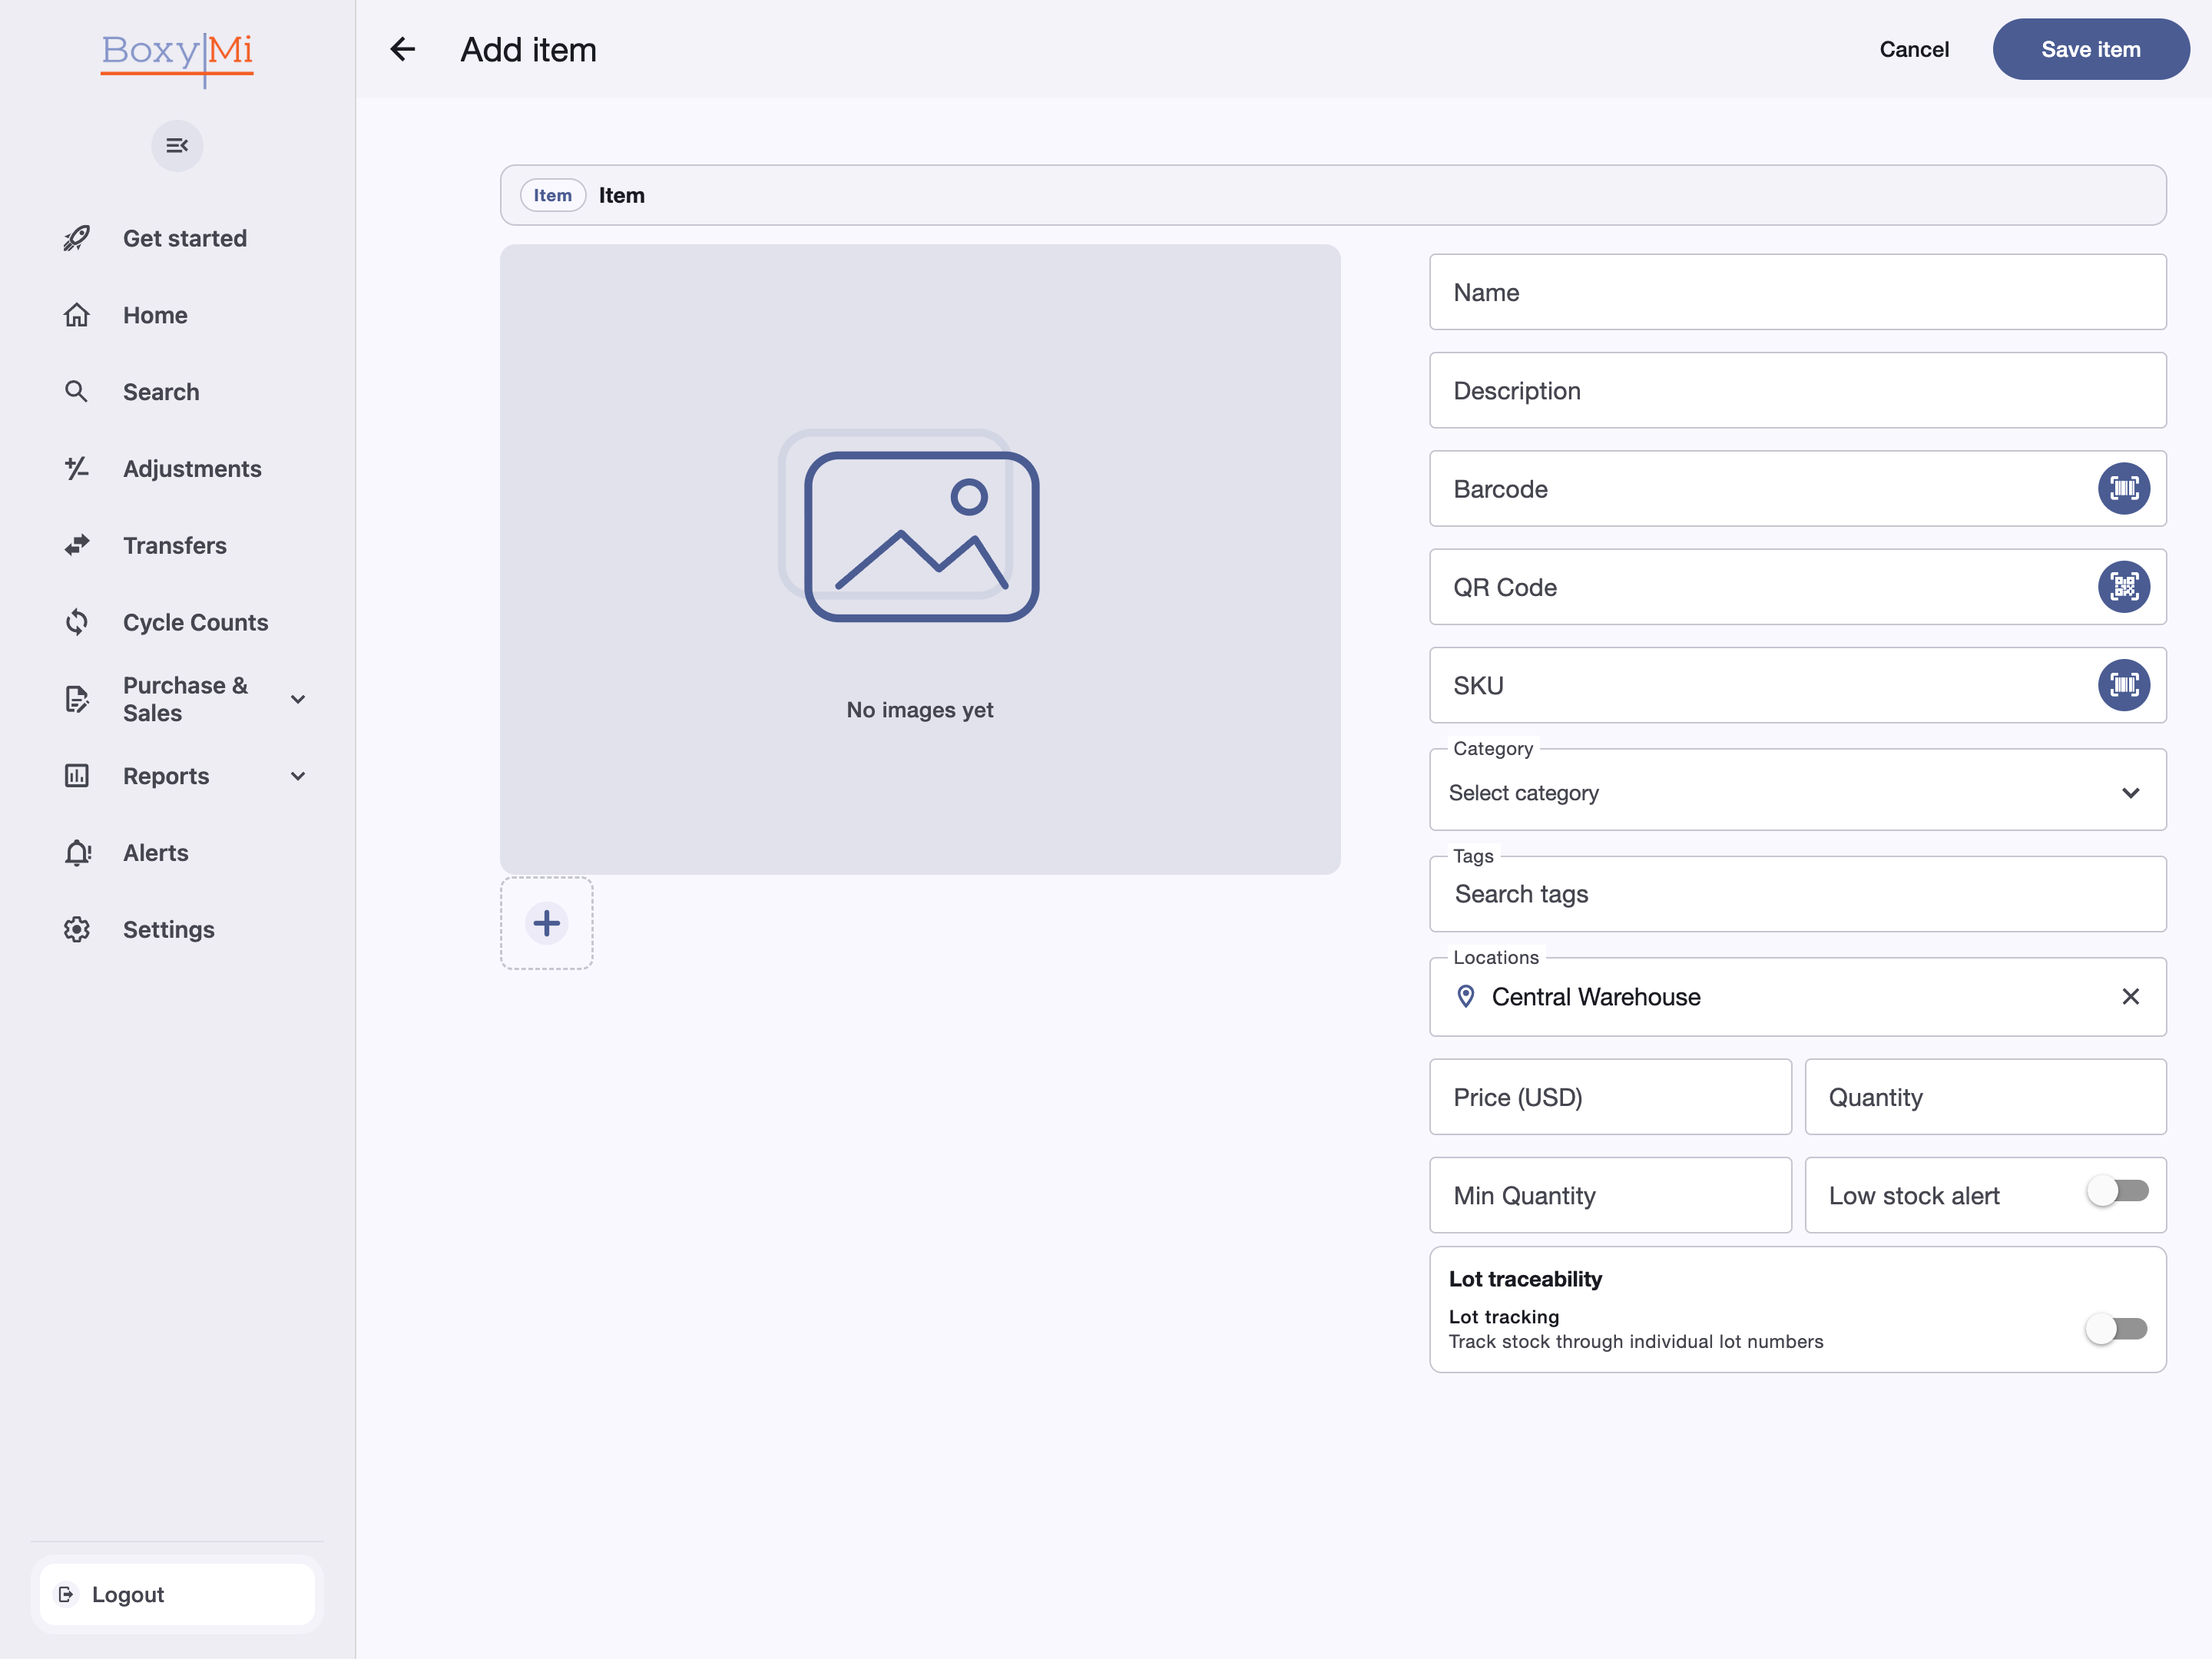Click the Cycle Counts refresh icon

77,622
